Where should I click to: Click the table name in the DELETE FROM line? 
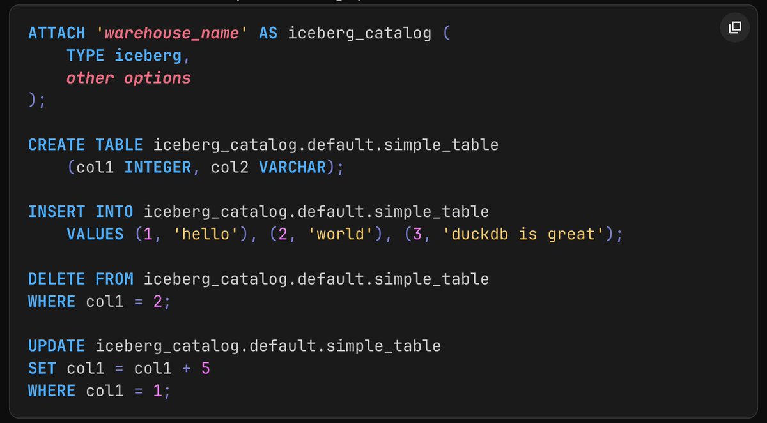pyautogui.click(x=316, y=279)
